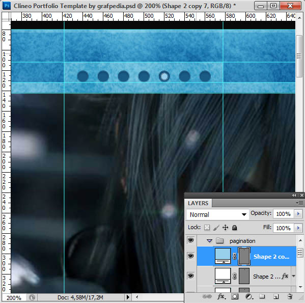Select the LAYERS tab
This screenshot has width=305, height=303.
click(198, 203)
